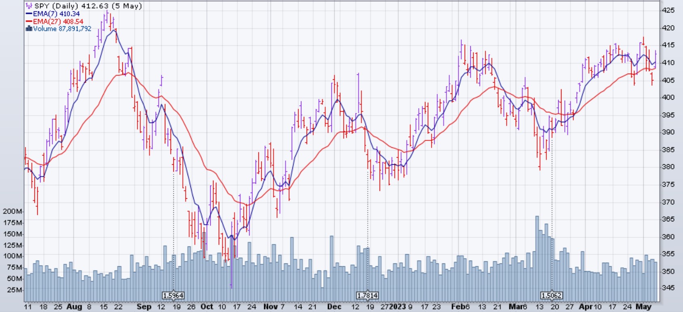
Task: Click the Oct label on the date axis
Action: (207, 307)
